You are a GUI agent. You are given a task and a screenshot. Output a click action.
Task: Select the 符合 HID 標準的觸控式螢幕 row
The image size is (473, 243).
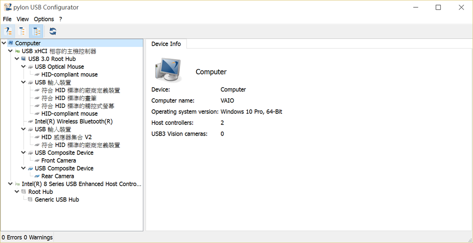pyautogui.click(x=78, y=106)
